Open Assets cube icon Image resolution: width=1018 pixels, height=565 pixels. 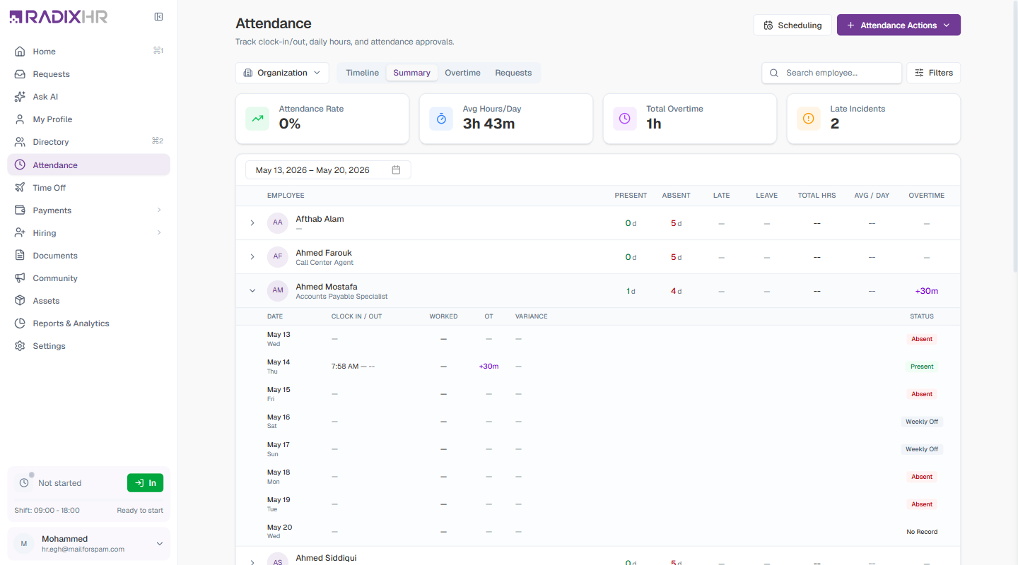(x=20, y=301)
